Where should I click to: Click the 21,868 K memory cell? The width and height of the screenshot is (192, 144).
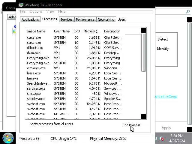tap(94, 68)
